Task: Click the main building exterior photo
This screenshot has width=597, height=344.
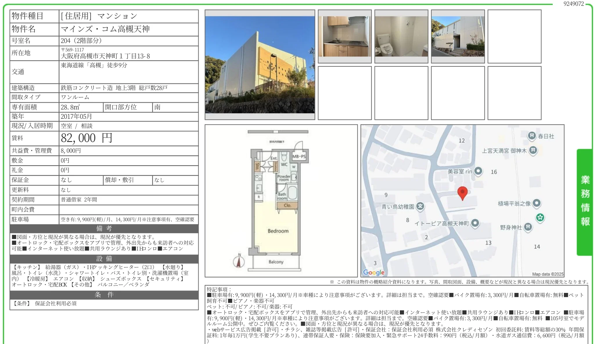Action: [x=260, y=64]
